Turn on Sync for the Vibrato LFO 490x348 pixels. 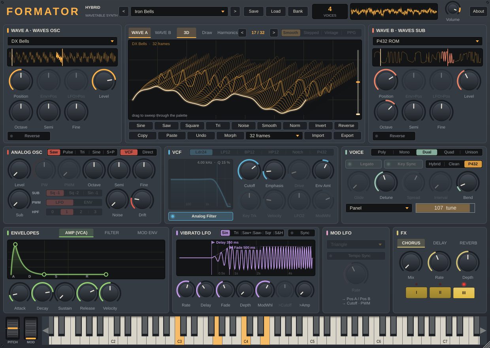click(x=302, y=233)
